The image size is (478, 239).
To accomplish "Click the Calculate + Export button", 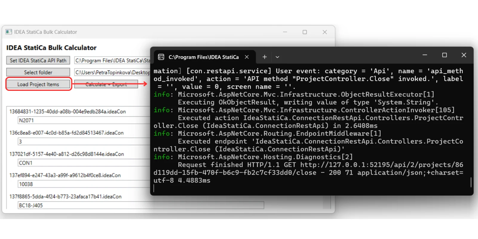I will click(x=106, y=84).
